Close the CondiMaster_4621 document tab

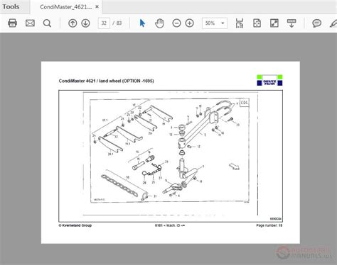(97, 7)
